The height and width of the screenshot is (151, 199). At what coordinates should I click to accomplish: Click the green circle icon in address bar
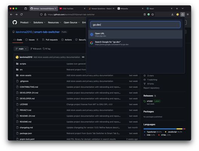(x=148, y=14)
